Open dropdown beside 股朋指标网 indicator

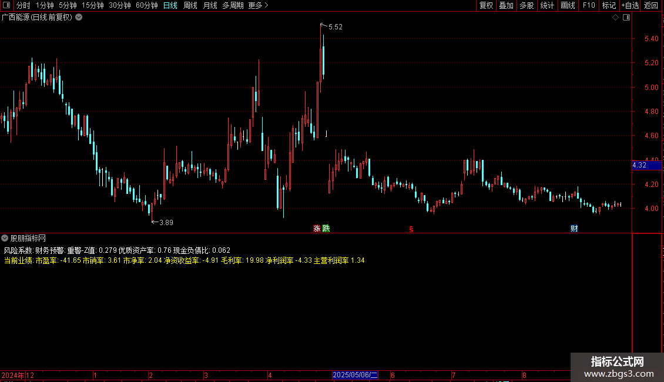(x=5, y=239)
